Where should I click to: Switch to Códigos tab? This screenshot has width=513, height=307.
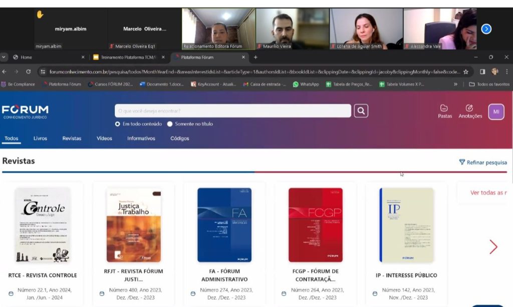point(180,138)
